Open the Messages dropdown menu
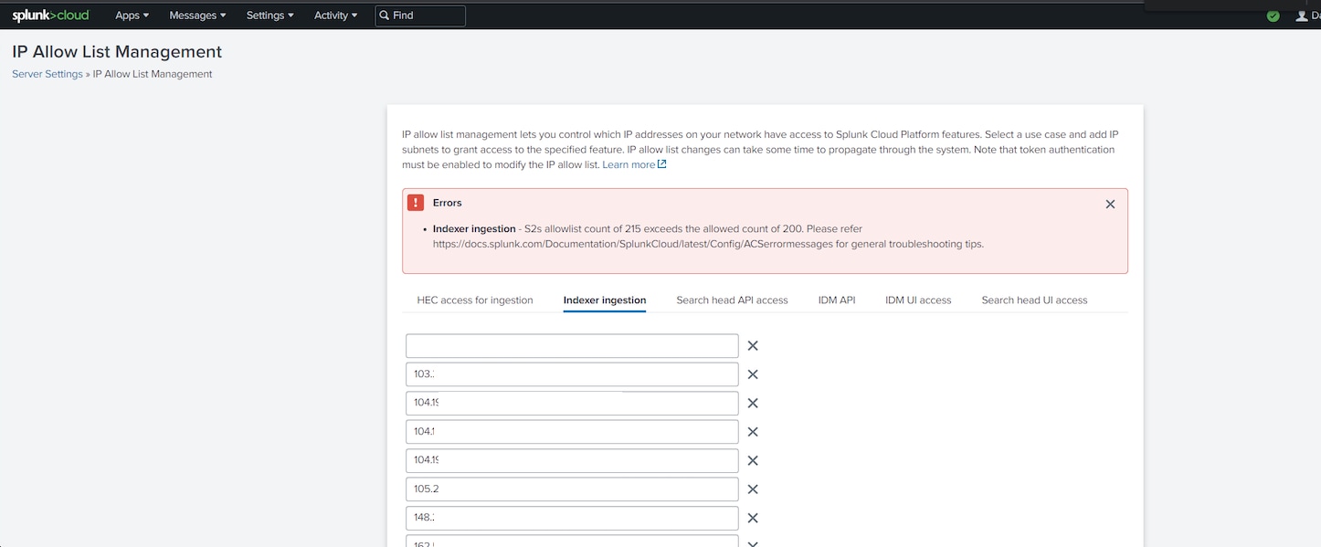The height and width of the screenshot is (547, 1321). [x=197, y=16]
